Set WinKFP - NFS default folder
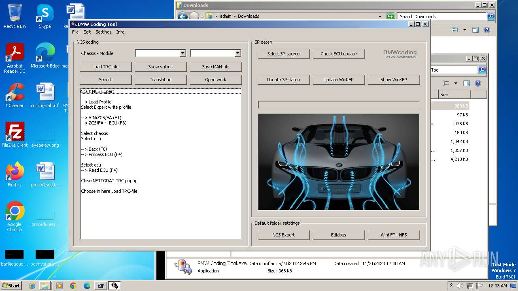Viewport: 518px width, 291px height. click(393, 235)
